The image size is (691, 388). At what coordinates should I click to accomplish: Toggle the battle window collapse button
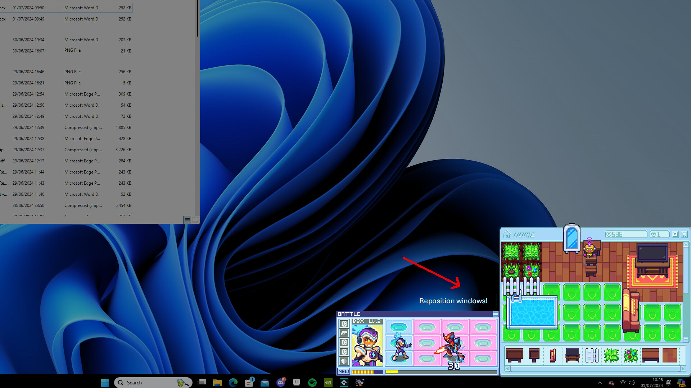click(496, 314)
